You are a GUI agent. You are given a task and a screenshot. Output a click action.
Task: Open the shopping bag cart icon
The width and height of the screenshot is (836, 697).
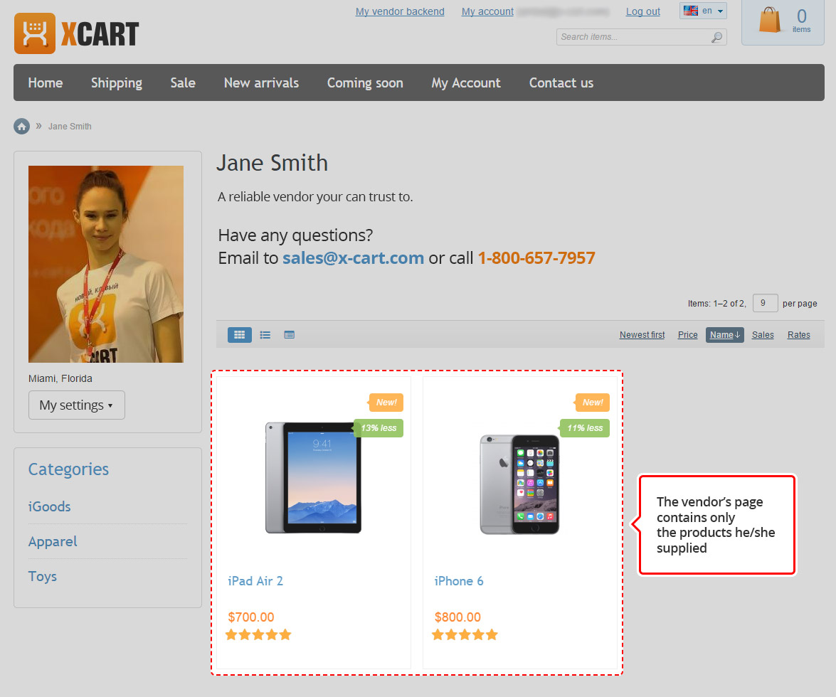769,20
